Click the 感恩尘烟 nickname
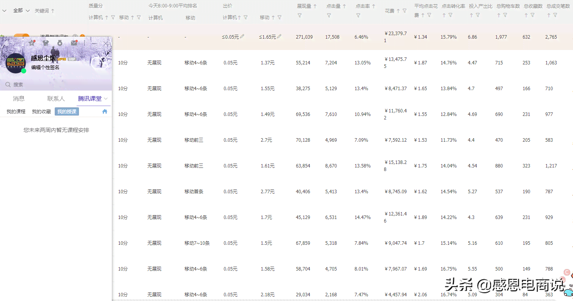573x301 pixels. 43,59
